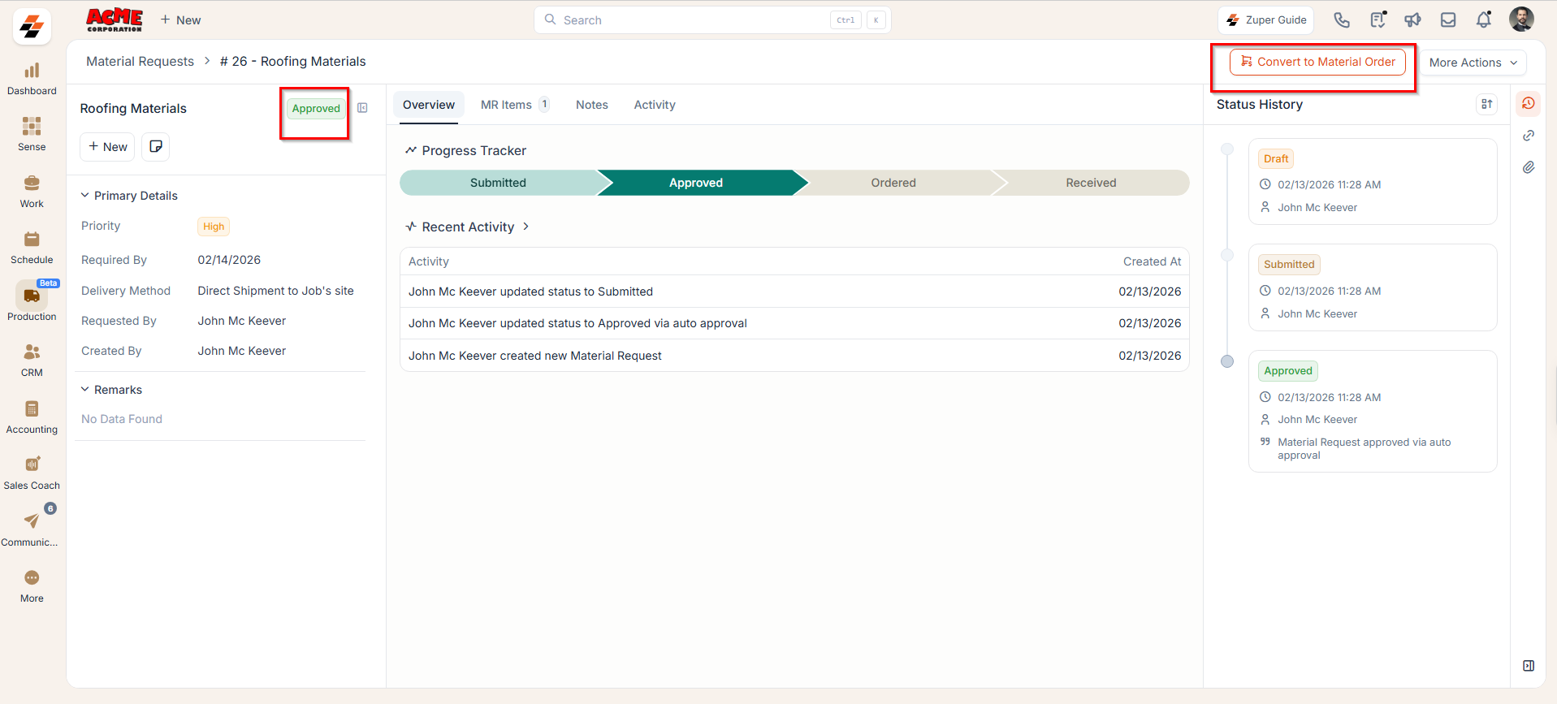Collapse the Primary Details section

pos(84,196)
